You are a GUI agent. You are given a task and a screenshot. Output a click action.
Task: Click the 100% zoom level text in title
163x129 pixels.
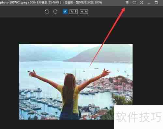tap(98, 2)
